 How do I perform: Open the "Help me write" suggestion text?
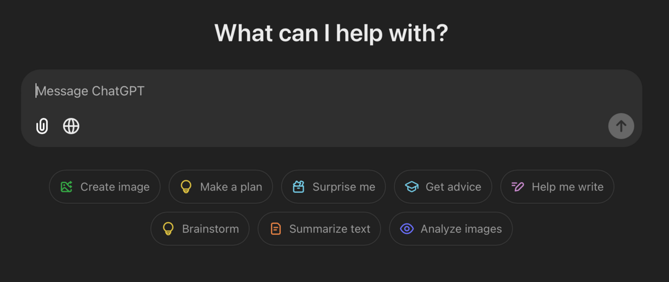click(x=568, y=187)
